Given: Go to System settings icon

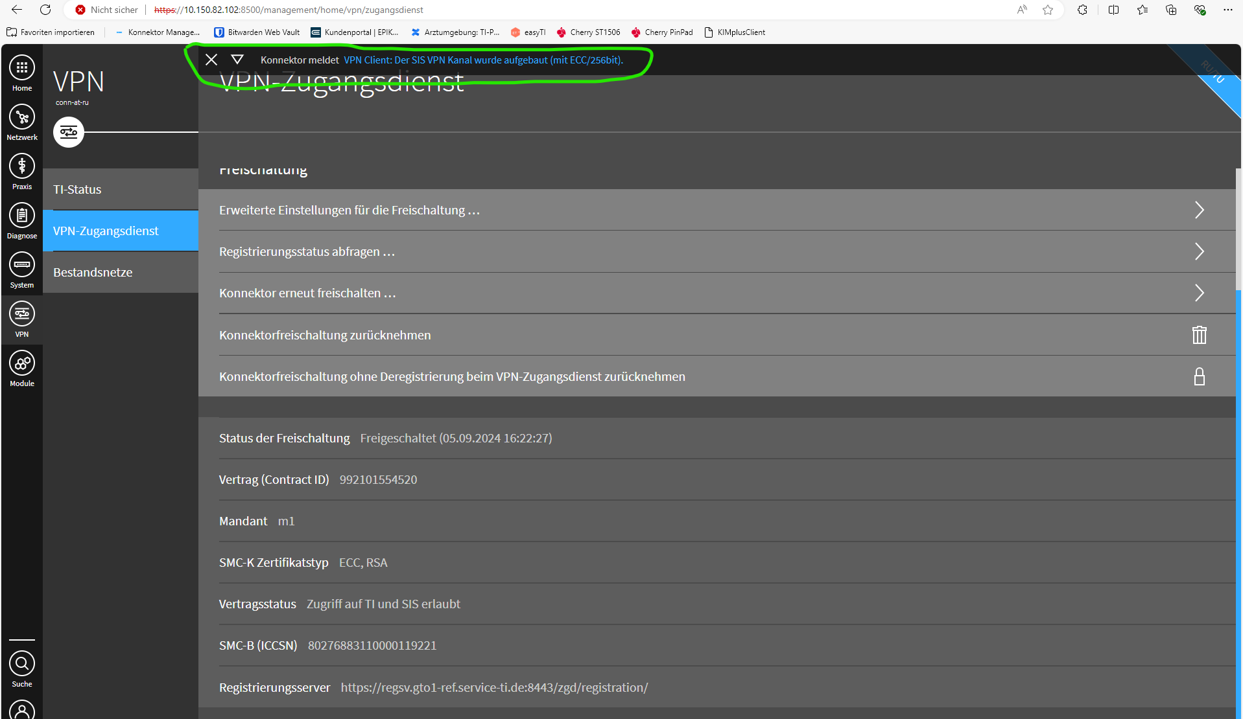Looking at the screenshot, I should [x=22, y=265].
